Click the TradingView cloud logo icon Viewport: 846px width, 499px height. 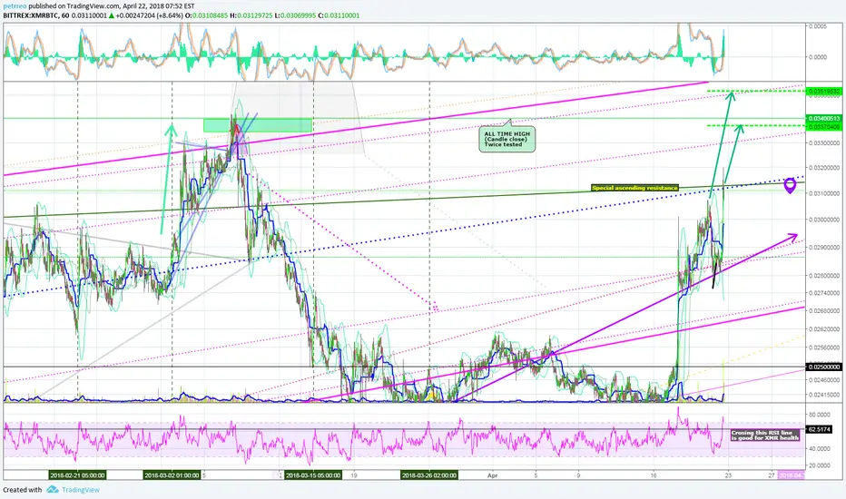tap(53, 490)
